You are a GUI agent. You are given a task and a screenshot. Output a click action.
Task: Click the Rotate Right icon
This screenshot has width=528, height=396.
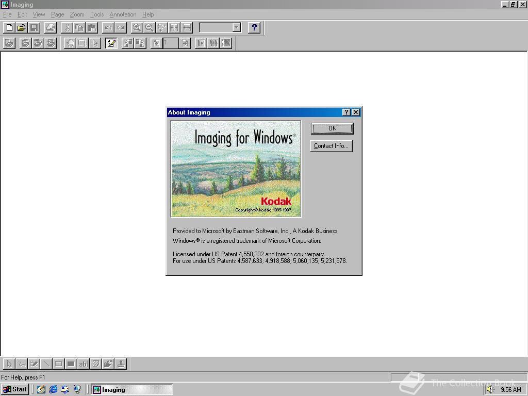(x=140, y=43)
